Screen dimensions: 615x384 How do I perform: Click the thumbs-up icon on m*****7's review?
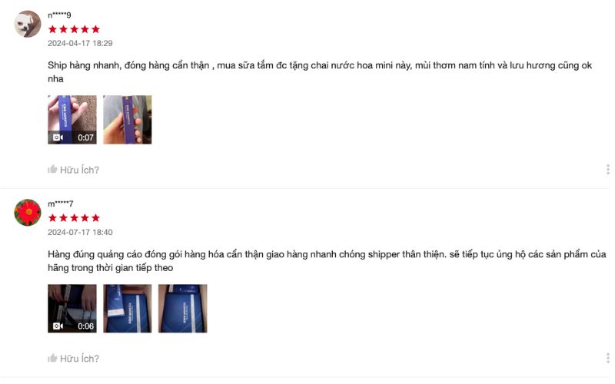pos(52,358)
